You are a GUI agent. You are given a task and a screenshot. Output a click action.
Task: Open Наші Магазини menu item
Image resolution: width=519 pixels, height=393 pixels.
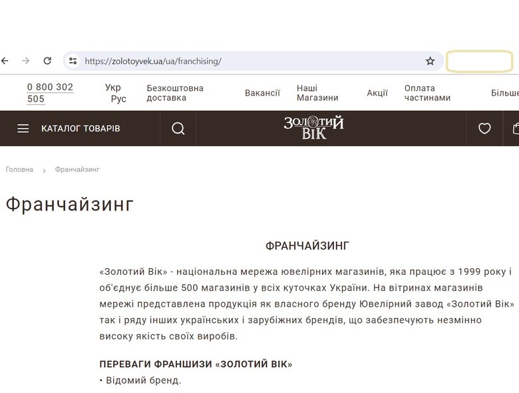coord(317,93)
